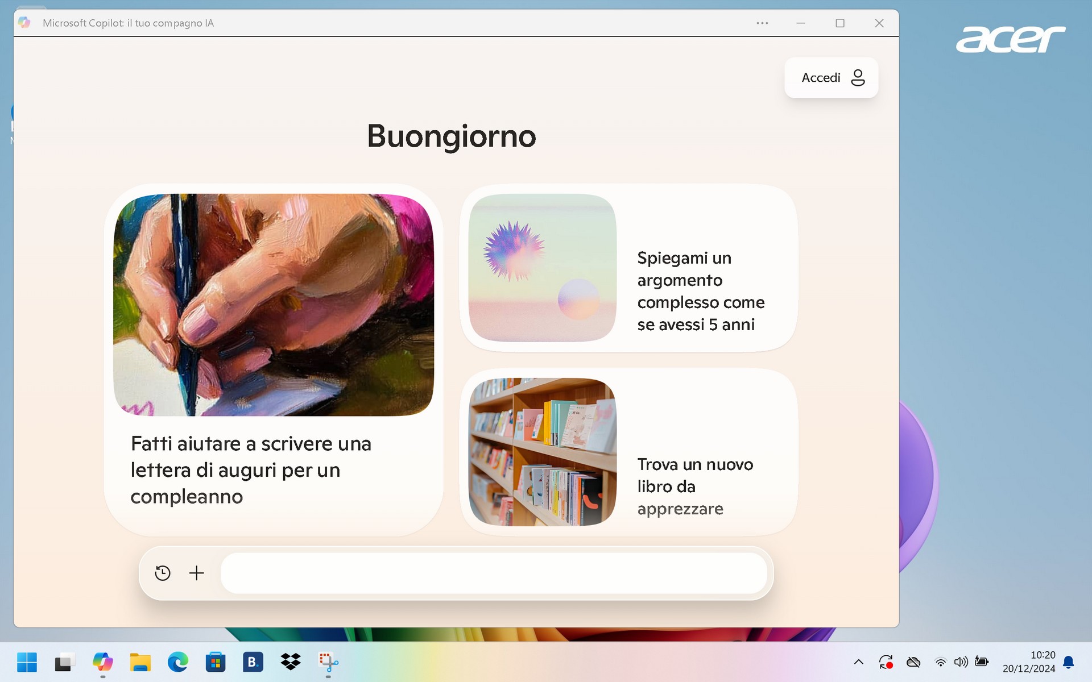Open Microsoft Store taskbar icon
Viewport: 1092px width, 682px height.
[216, 662]
